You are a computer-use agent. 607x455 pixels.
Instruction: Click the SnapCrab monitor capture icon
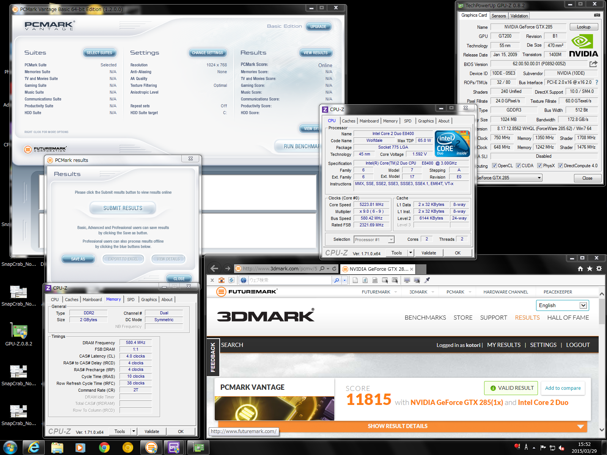pyautogui.click(x=407, y=280)
